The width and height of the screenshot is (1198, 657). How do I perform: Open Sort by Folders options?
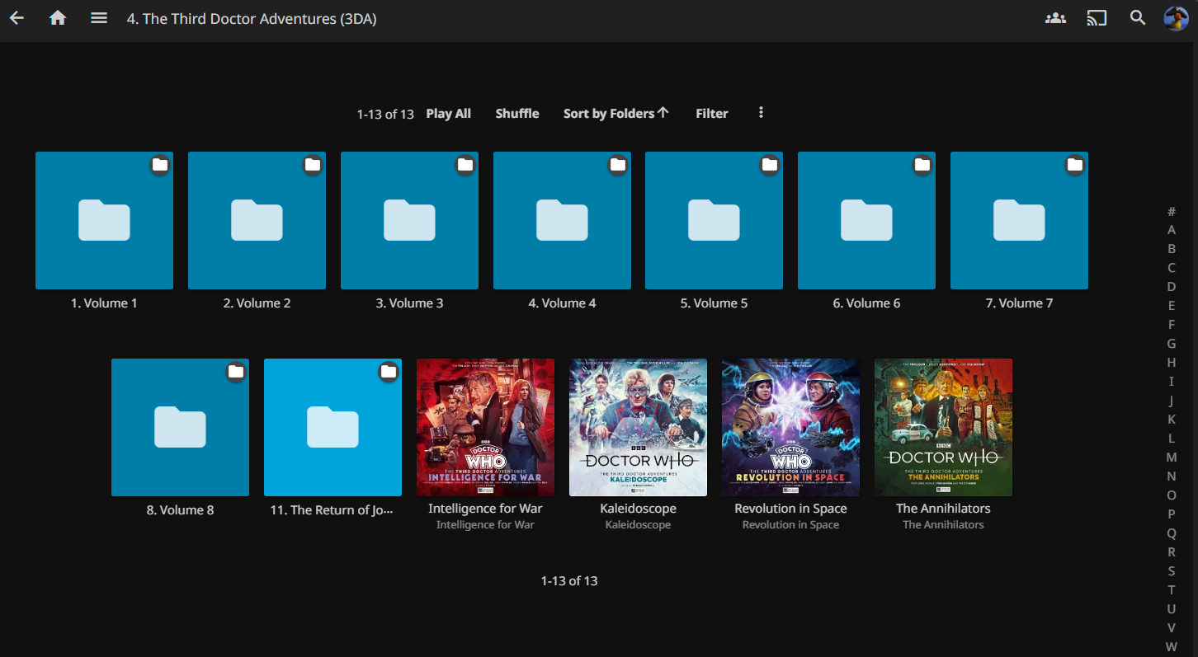[x=616, y=114]
